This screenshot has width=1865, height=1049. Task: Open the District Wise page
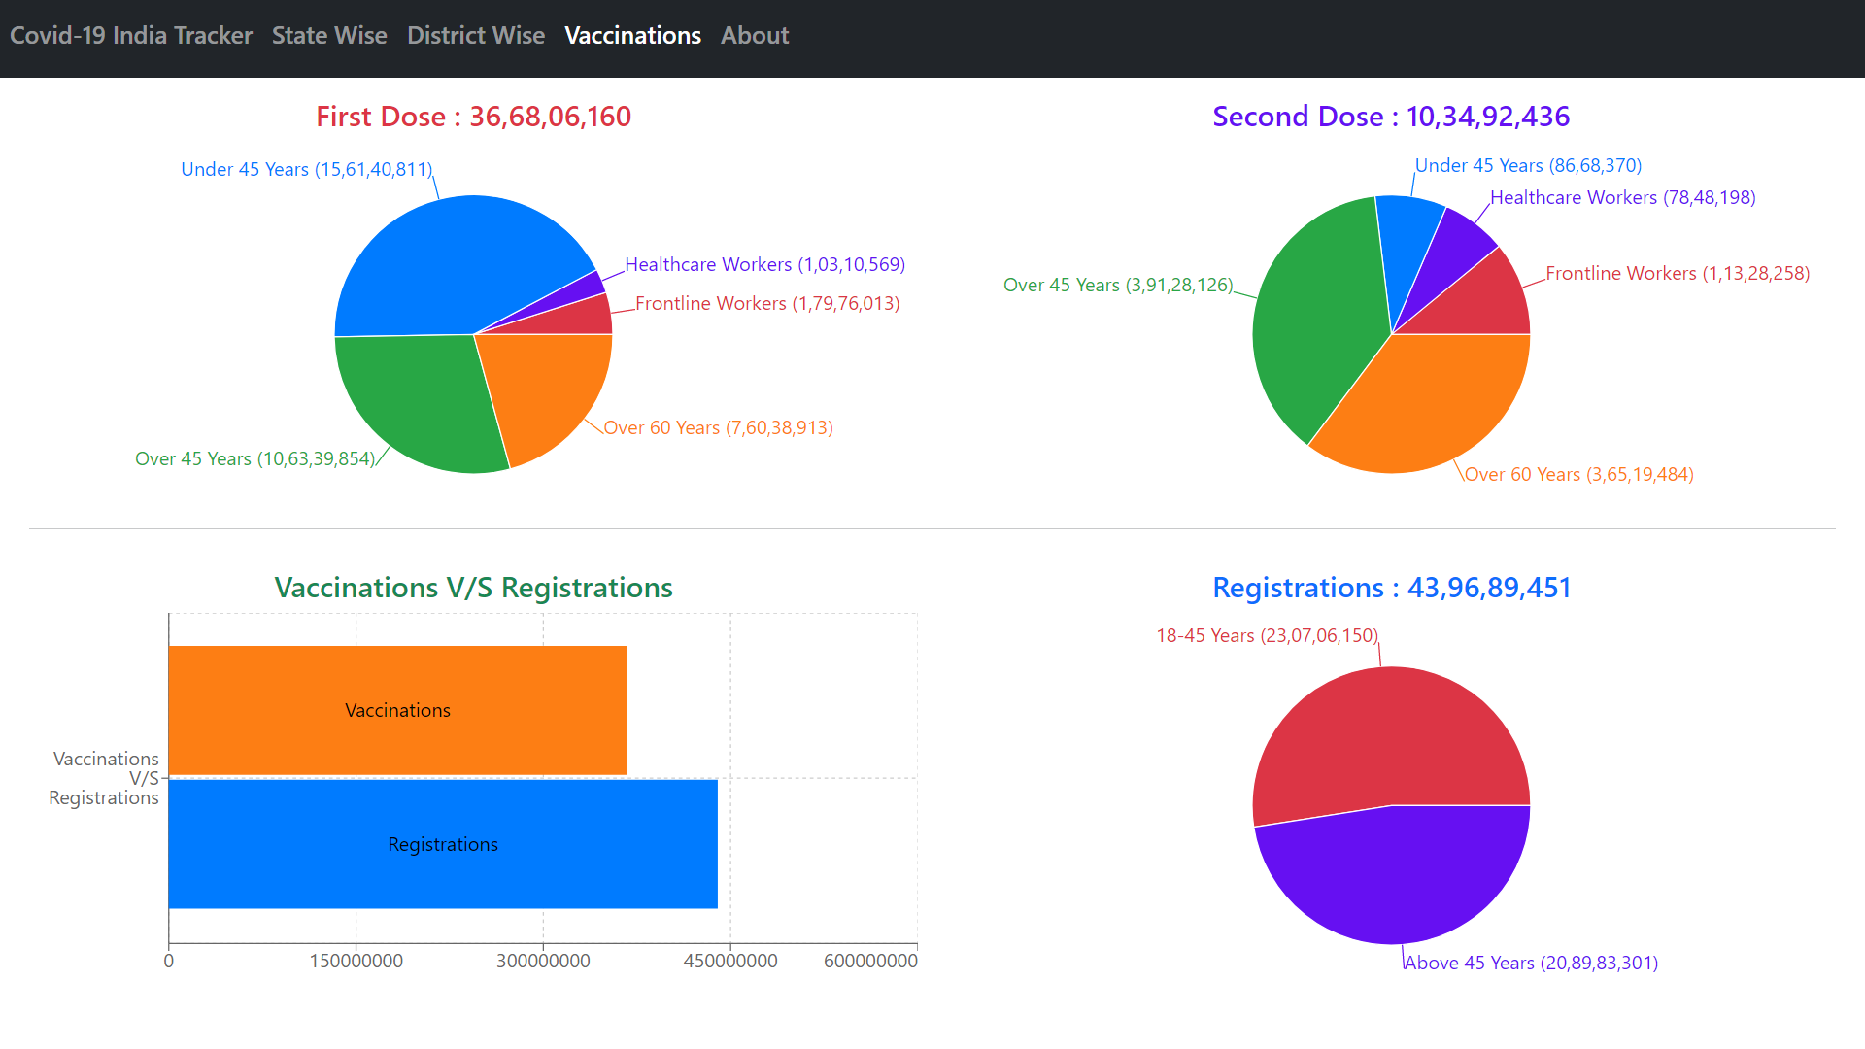476,35
